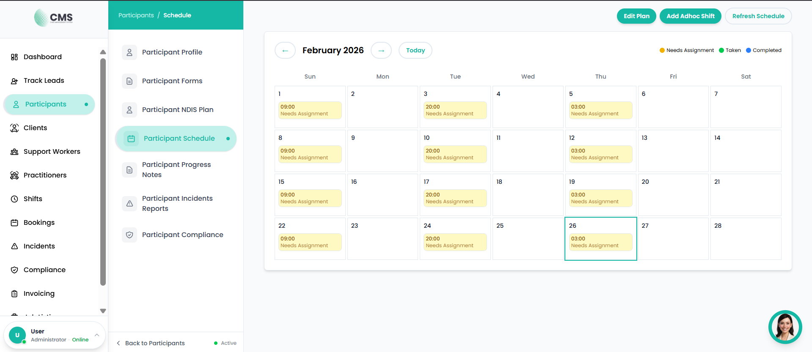Open the 03:00 shift on February 5

(601, 110)
